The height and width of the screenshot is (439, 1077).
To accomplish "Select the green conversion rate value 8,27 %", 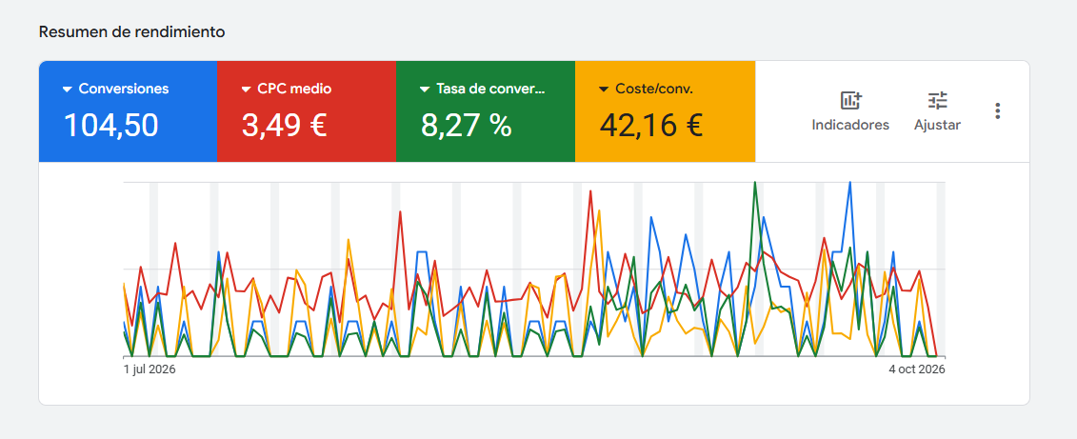I will point(467,125).
